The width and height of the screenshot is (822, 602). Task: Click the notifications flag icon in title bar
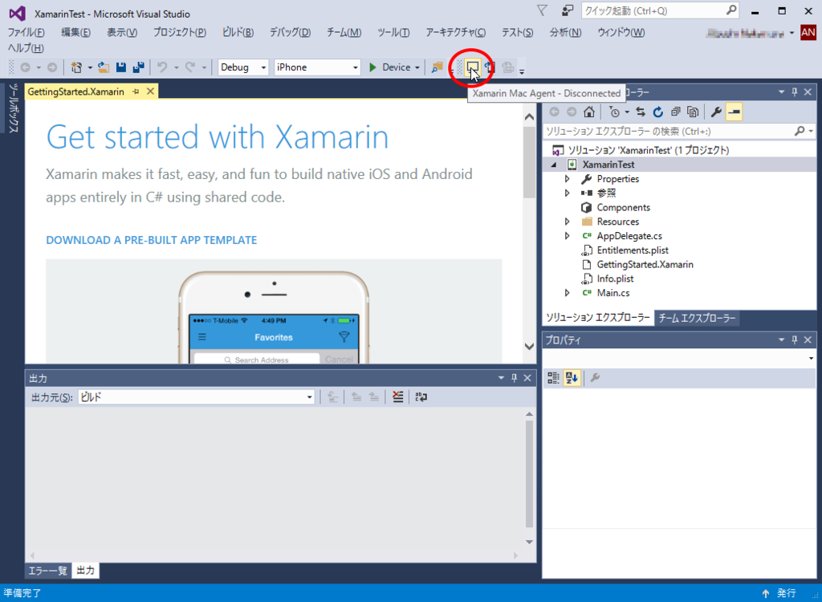click(542, 10)
